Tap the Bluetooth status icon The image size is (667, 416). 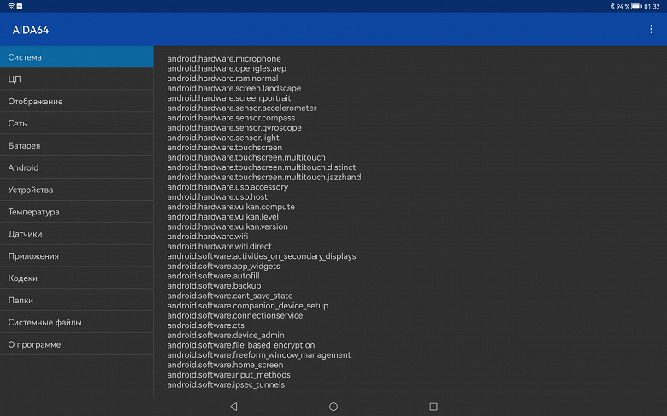point(612,6)
